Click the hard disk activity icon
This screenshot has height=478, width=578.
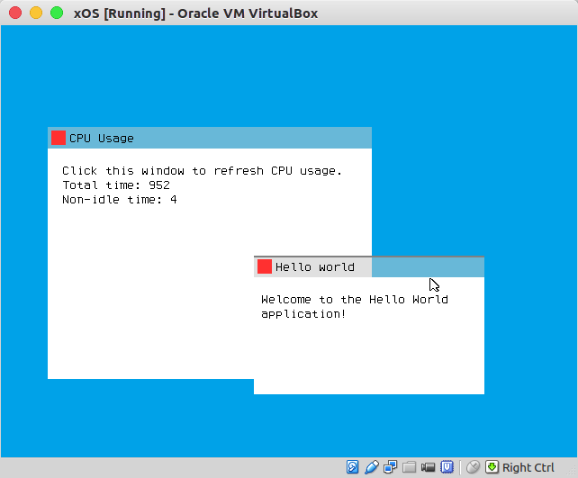coord(352,467)
